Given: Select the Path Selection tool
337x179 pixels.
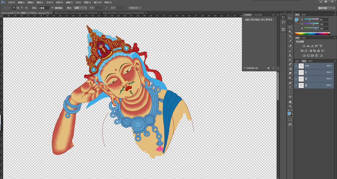Looking at the screenshot, I should (290, 92).
